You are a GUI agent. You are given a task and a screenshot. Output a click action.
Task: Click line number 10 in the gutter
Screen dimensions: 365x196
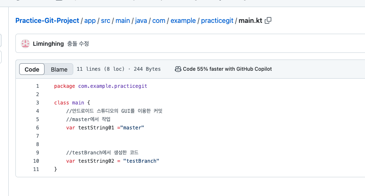pyautogui.click(x=36, y=161)
